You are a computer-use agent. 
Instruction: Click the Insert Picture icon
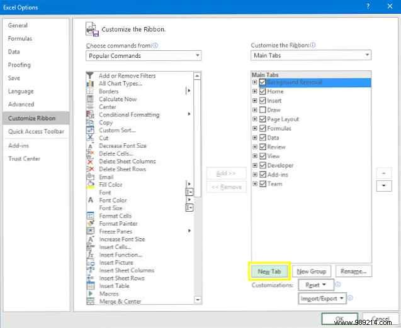[90, 263]
